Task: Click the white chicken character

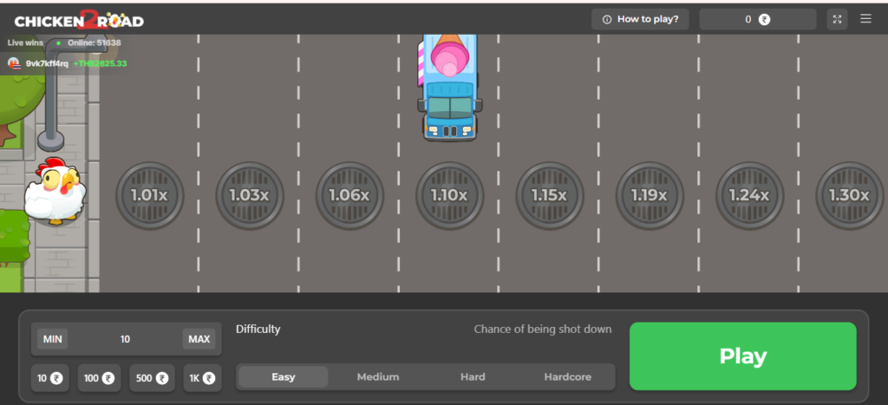Action: (x=55, y=193)
